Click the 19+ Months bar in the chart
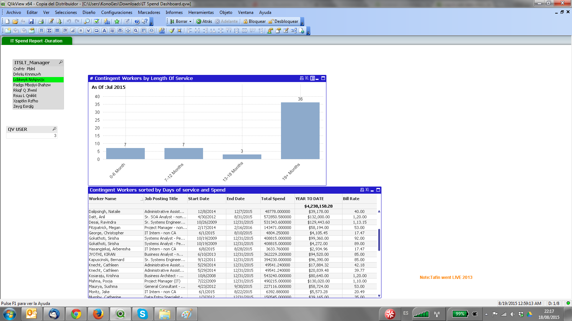Viewport: 572px width, 321px height. click(300, 131)
